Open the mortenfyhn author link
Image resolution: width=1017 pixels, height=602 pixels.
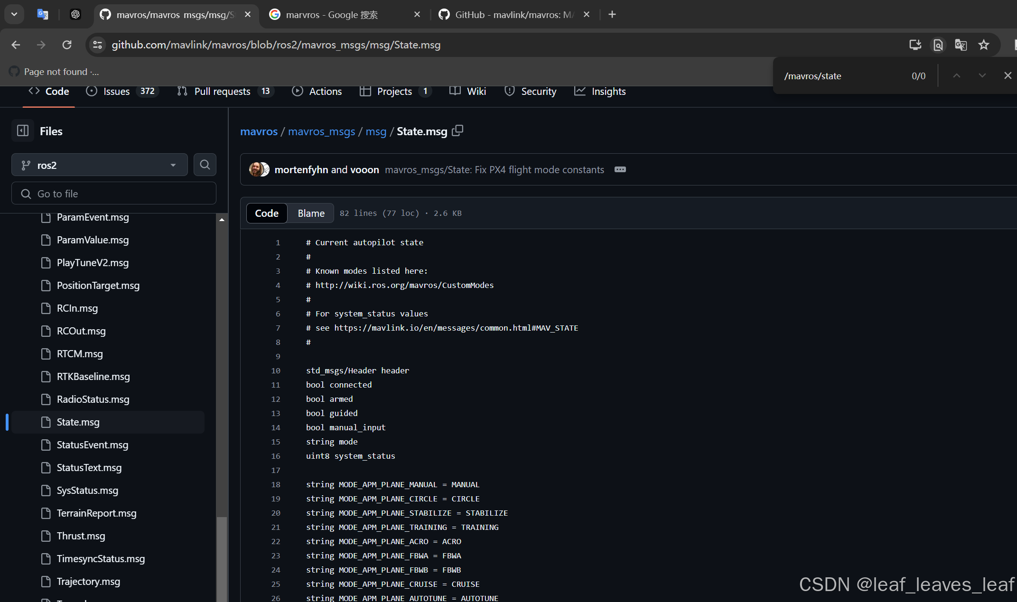click(301, 170)
